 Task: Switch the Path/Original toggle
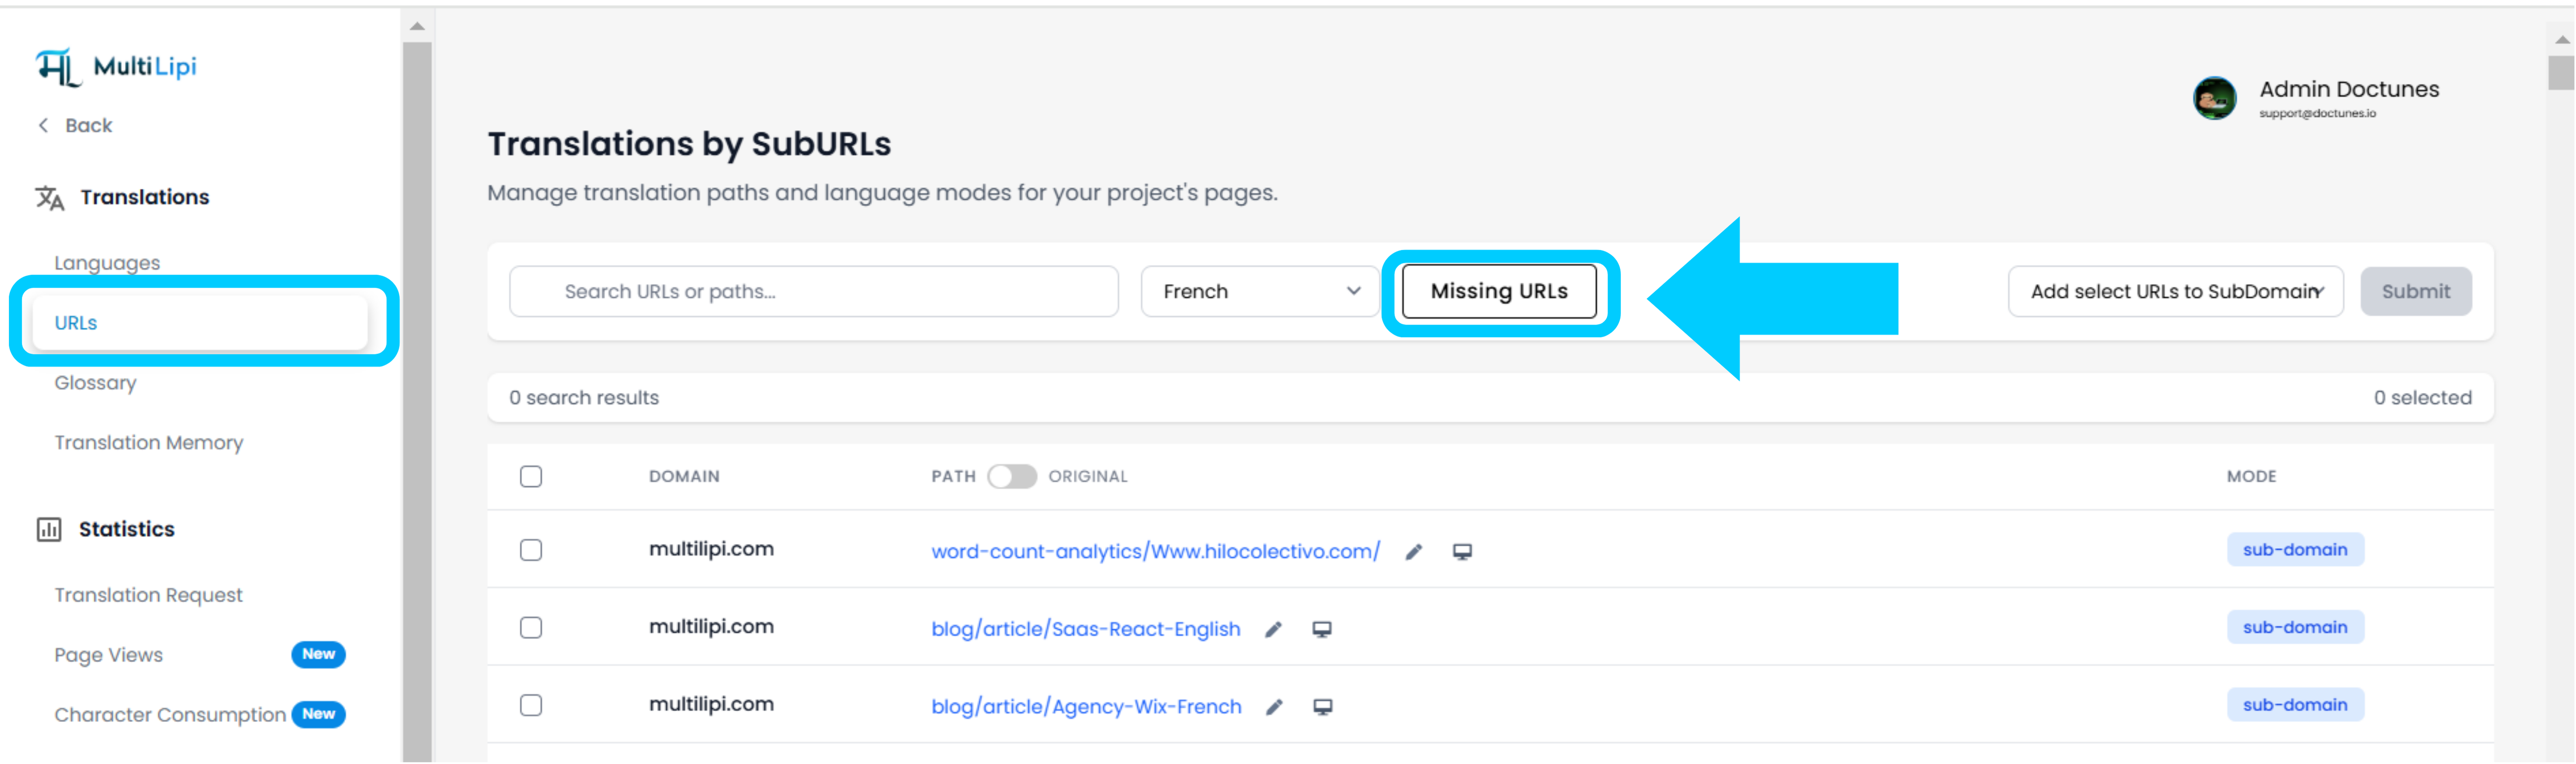[x=1012, y=477]
